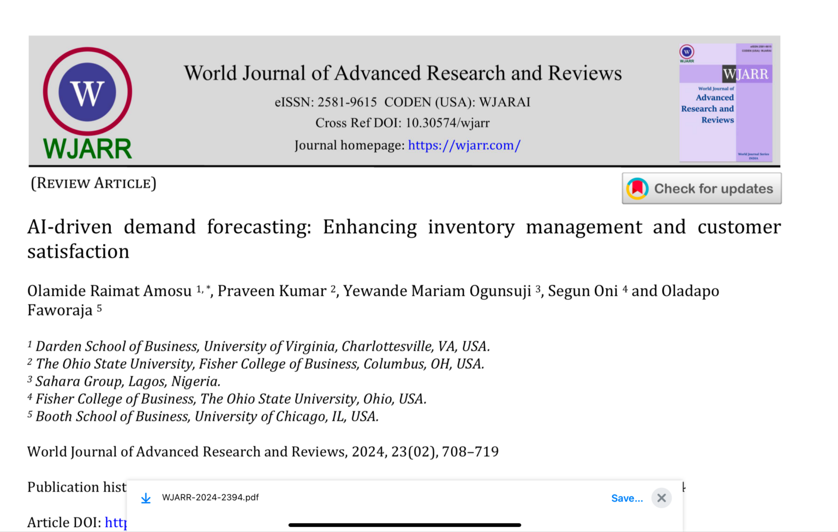Click the article title heading
The height and width of the screenshot is (532, 838).
coord(404,239)
